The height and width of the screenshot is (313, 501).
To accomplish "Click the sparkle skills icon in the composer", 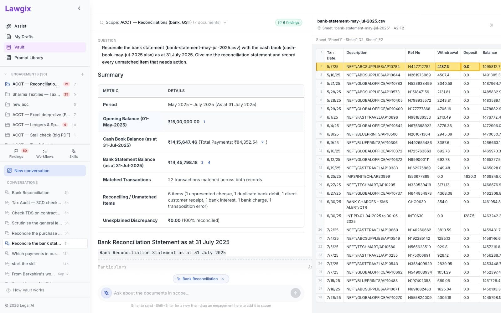I will coord(106,293).
